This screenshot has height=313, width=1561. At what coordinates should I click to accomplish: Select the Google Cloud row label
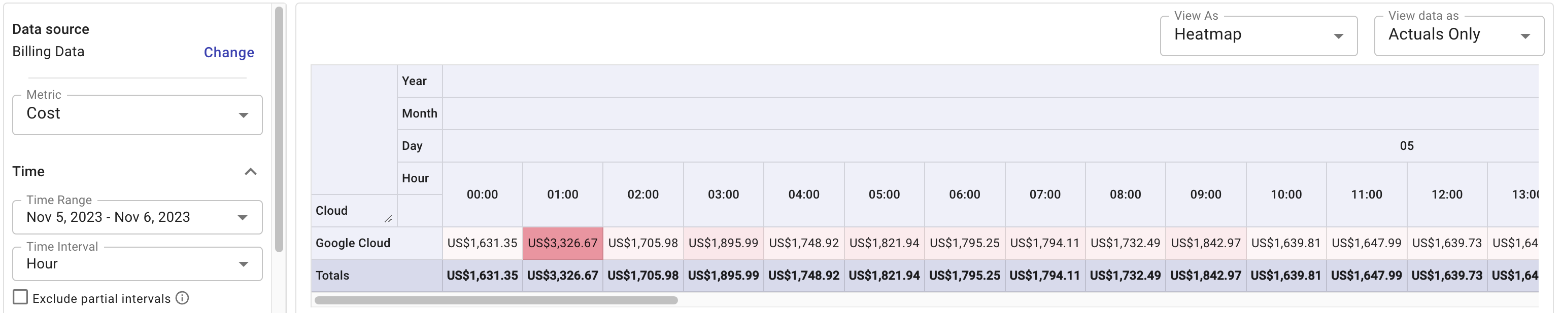tap(353, 243)
